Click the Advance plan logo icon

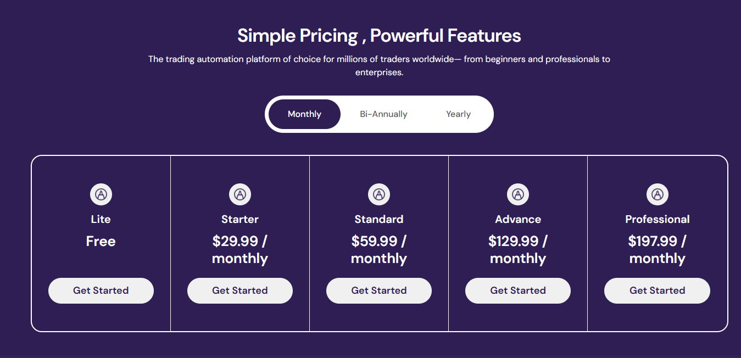click(x=517, y=194)
